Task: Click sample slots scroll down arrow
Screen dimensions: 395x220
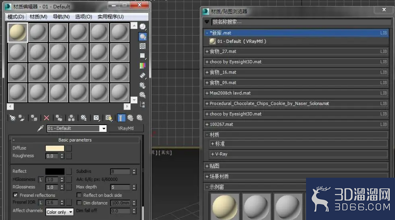Action: click(x=134, y=100)
